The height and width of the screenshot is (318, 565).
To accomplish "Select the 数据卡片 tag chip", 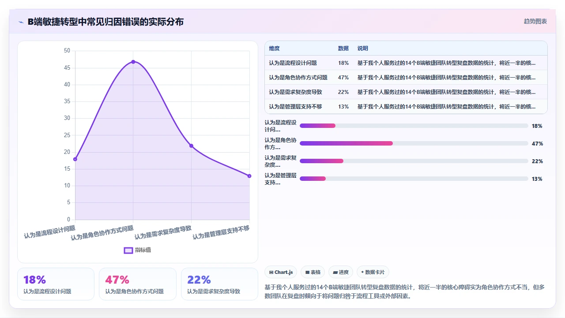I will [373, 272].
